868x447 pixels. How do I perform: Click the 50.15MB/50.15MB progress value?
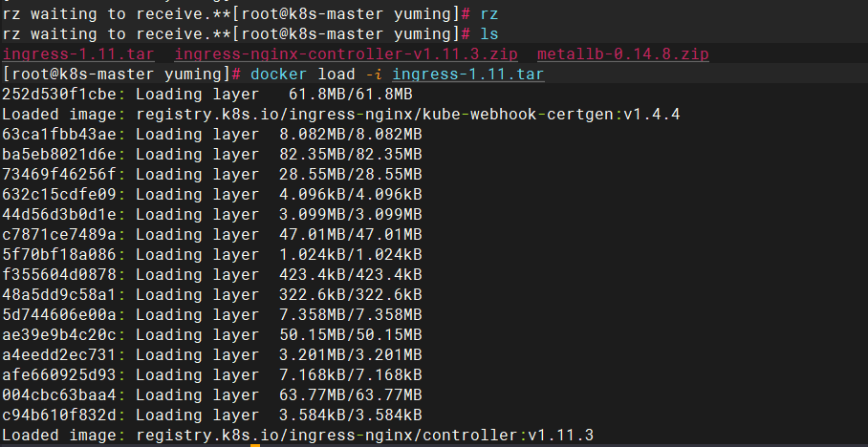(x=351, y=334)
